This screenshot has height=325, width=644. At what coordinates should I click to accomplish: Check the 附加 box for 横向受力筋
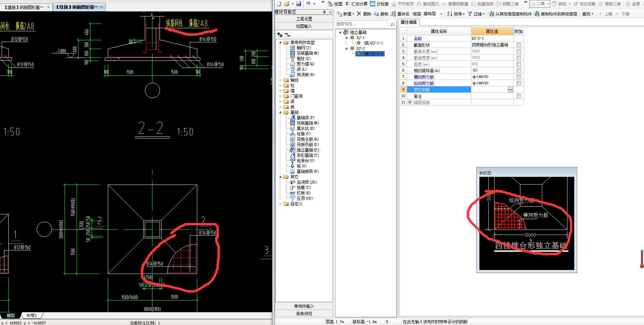coord(519,77)
